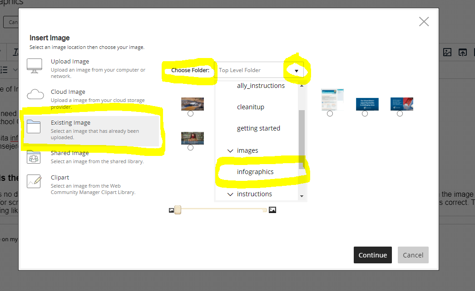Close the Insert Image dialog with the X
Screen dimensions: 475x291
[424, 22]
